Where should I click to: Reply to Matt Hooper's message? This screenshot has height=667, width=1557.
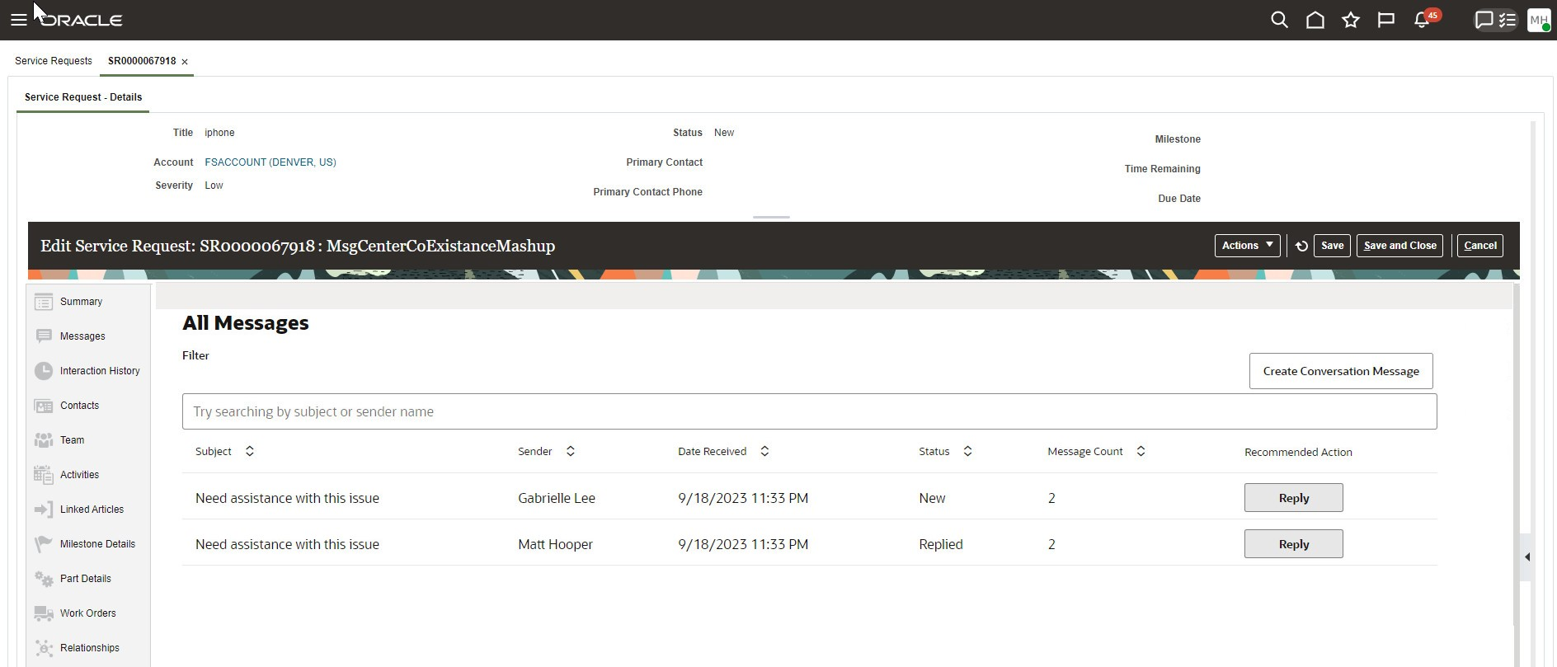(x=1294, y=544)
